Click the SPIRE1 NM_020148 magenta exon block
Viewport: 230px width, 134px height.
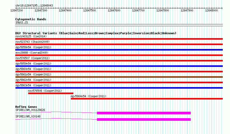(x=144, y=119)
